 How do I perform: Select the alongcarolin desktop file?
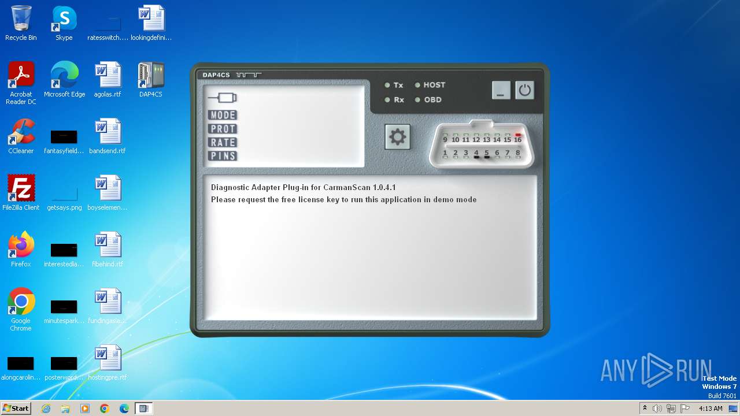click(x=21, y=367)
